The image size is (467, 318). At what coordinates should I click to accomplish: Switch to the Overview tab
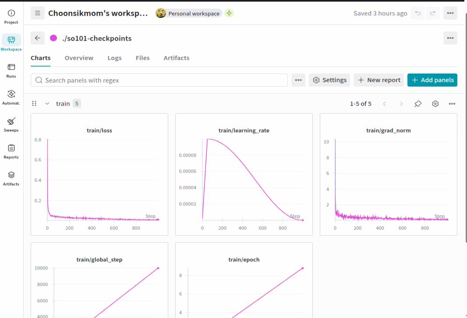(79, 58)
